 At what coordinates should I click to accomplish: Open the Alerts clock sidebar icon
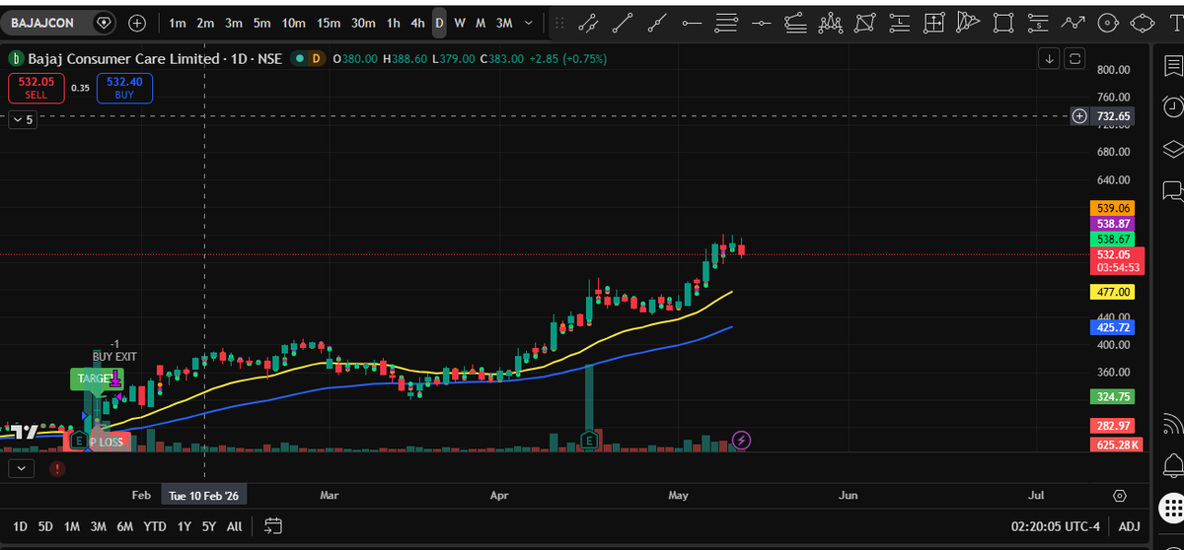[x=1172, y=106]
